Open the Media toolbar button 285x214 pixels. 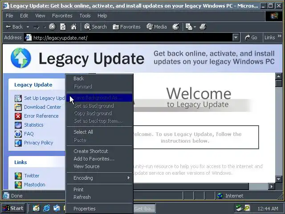157,27
